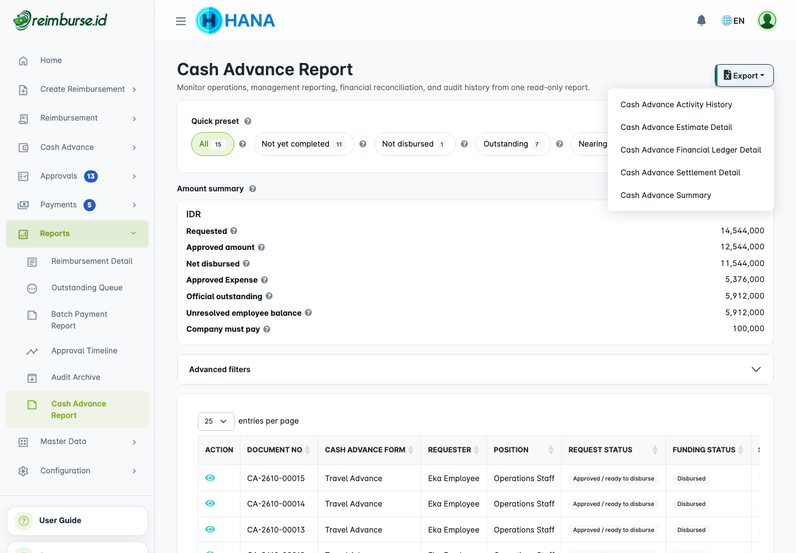The width and height of the screenshot is (796, 553).
Task: Open the entries per page dropdown
Action: click(216, 421)
